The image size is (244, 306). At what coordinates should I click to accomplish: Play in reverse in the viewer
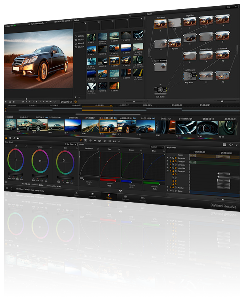(x=33, y=101)
